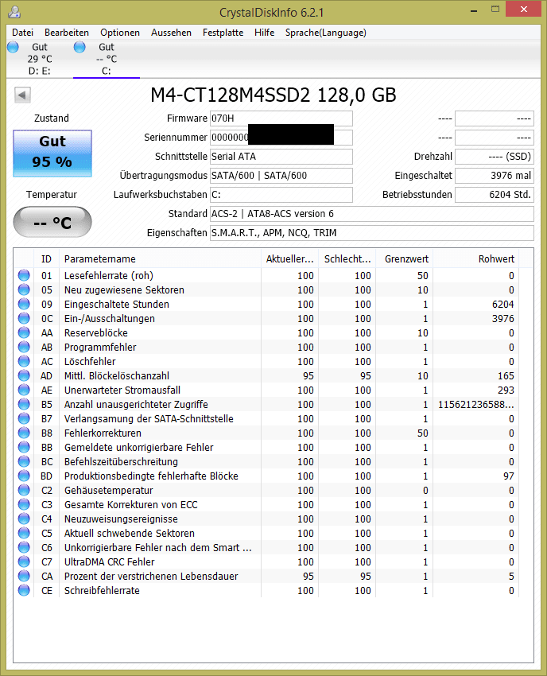Viewport: 547px width, 676px height.
Task: Click status icon for Eingeschaltete Stunden
Action: [24, 304]
